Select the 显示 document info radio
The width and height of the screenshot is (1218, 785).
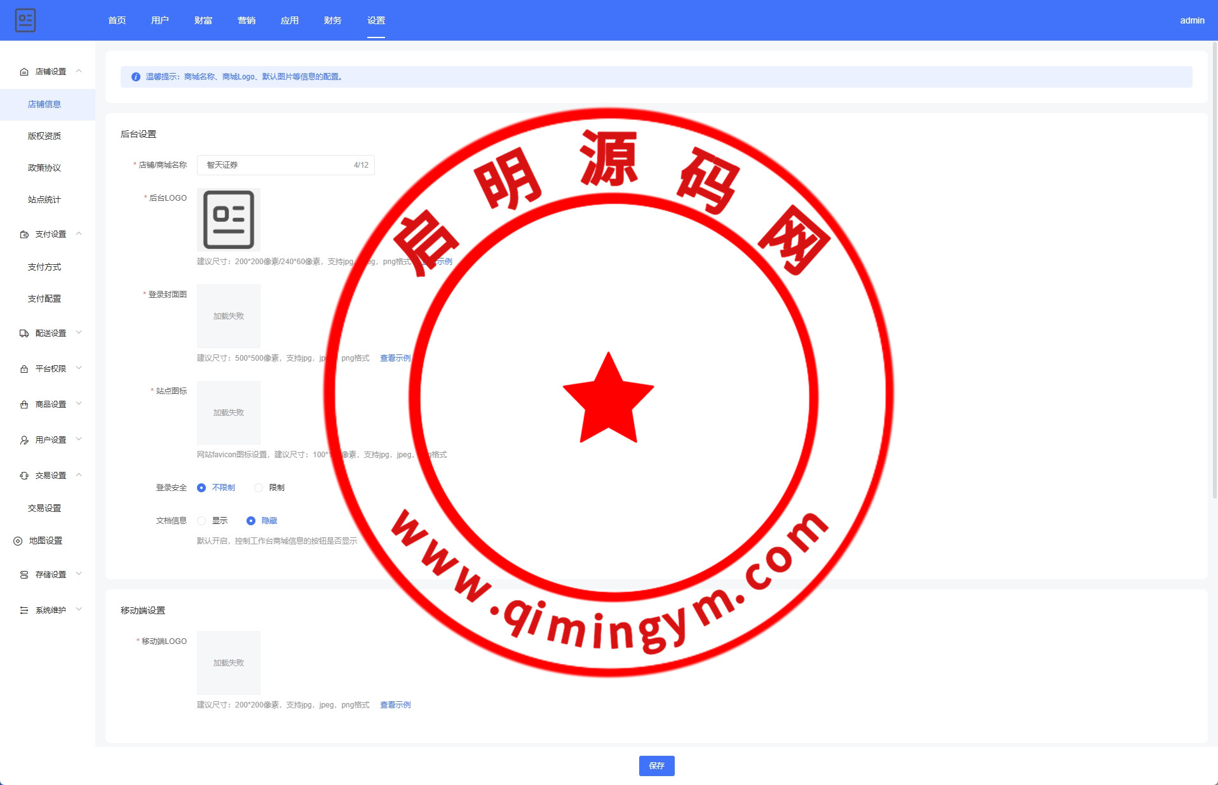(x=201, y=521)
